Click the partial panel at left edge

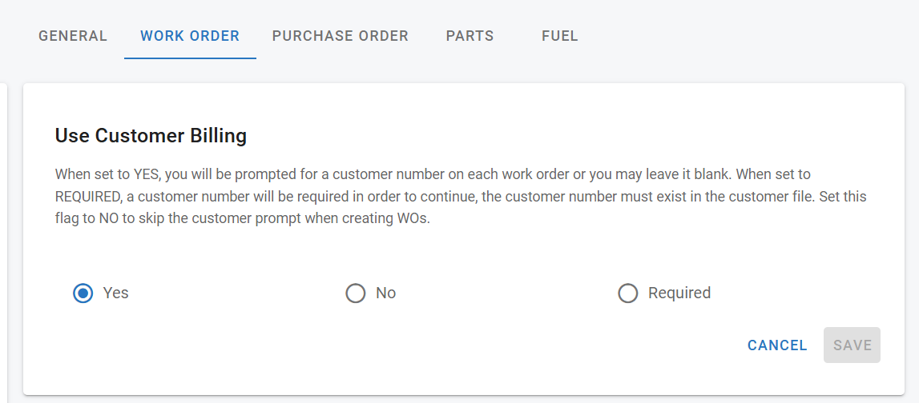pos(4,240)
